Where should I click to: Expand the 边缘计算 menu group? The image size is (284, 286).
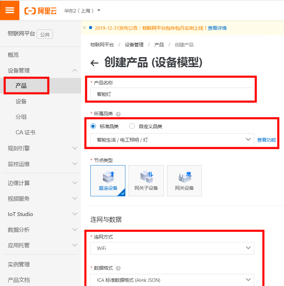tap(42, 183)
